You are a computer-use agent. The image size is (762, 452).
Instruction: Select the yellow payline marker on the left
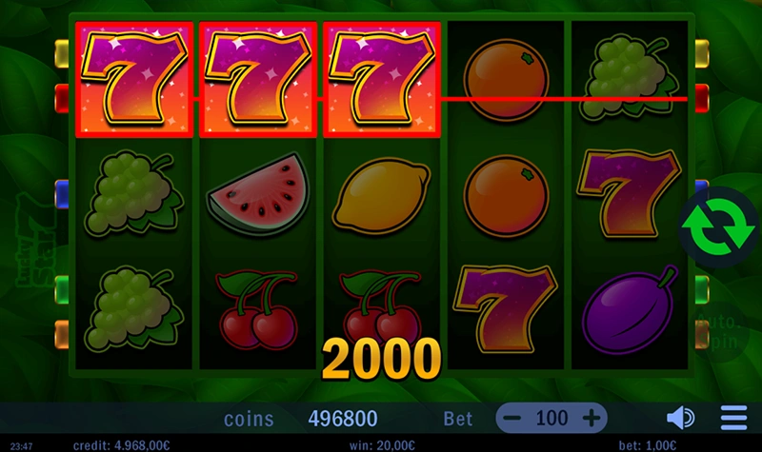point(62,53)
